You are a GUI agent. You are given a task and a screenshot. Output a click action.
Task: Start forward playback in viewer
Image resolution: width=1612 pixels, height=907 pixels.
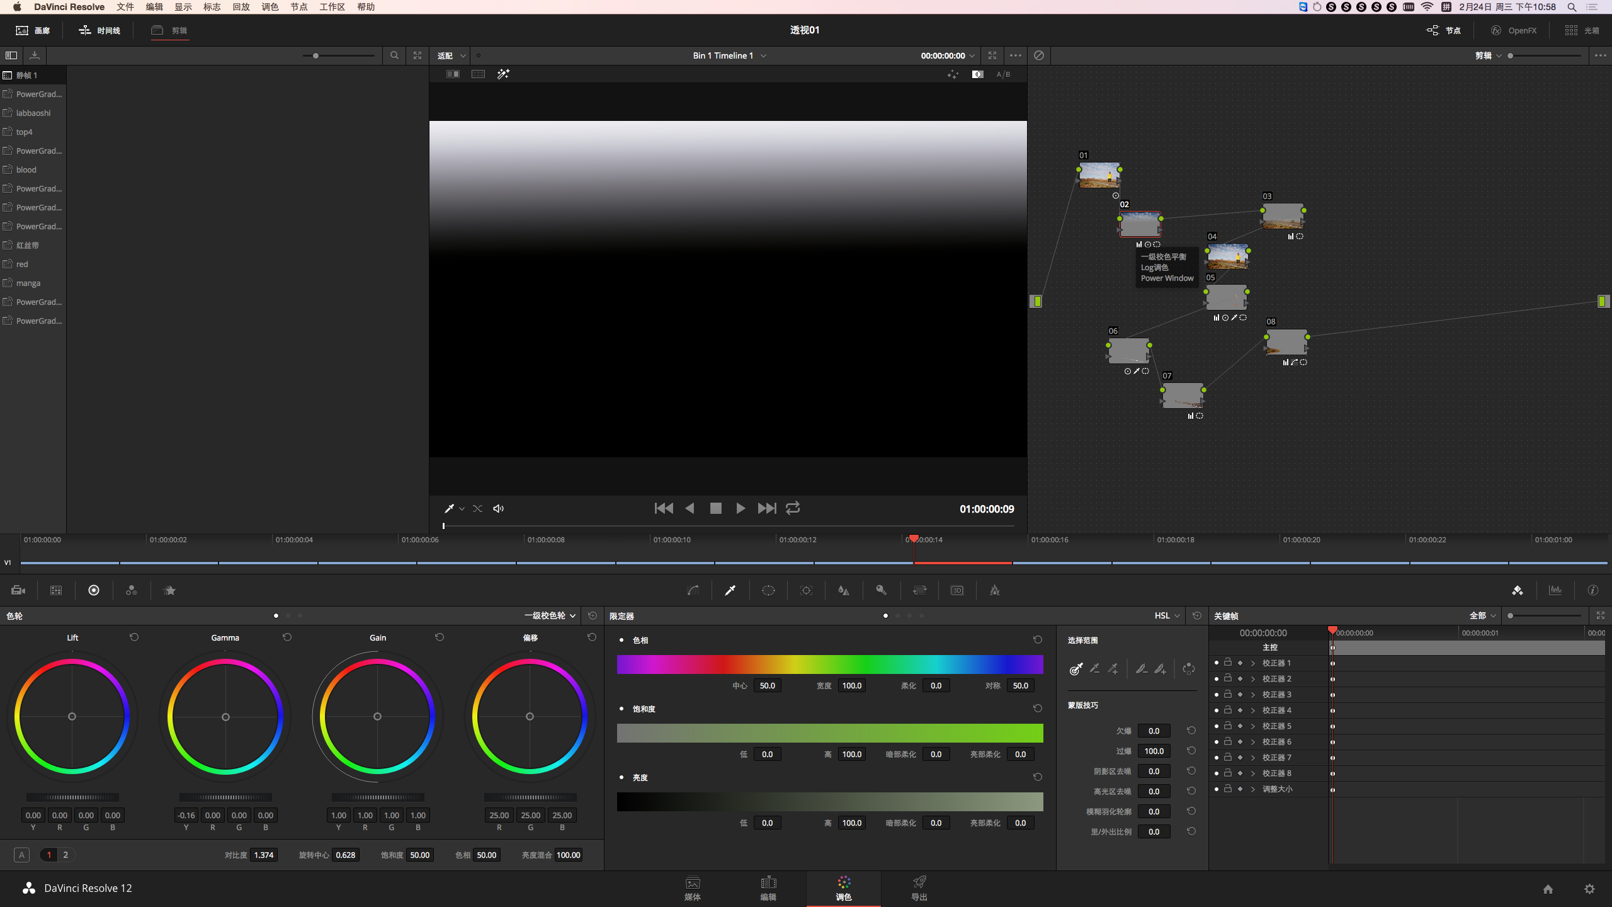click(x=741, y=508)
